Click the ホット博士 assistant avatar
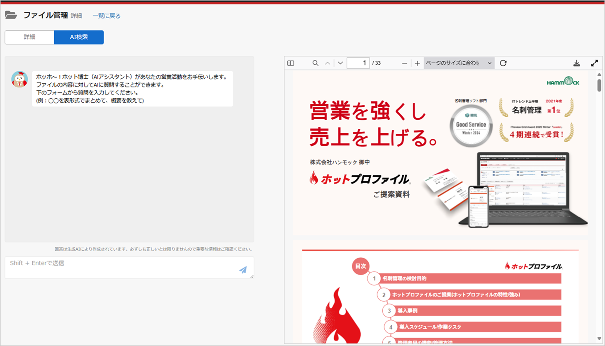This screenshot has height=346, width=605. [x=19, y=79]
